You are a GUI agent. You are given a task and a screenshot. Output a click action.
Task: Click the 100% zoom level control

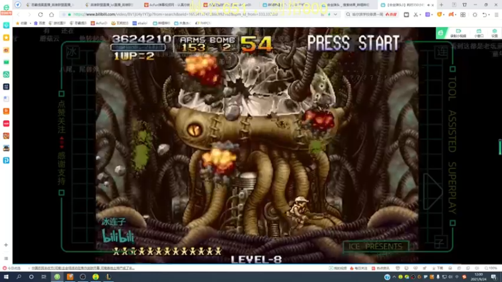tap(491, 268)
